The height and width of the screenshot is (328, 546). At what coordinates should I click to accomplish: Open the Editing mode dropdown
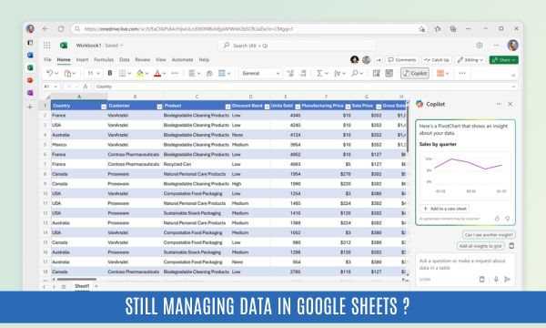[470, 60]
